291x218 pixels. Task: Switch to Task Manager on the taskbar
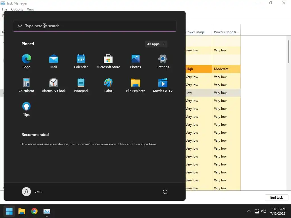point(47,211)
